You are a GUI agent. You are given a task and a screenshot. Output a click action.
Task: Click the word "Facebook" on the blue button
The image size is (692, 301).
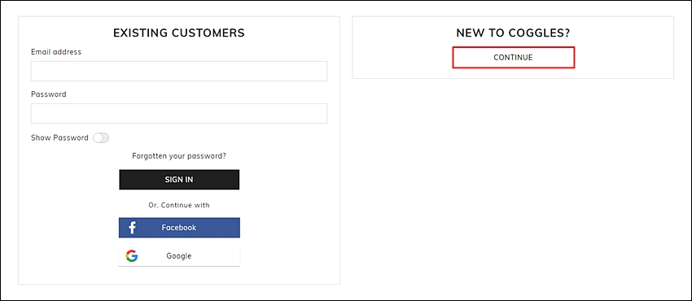tap(179, 228)
